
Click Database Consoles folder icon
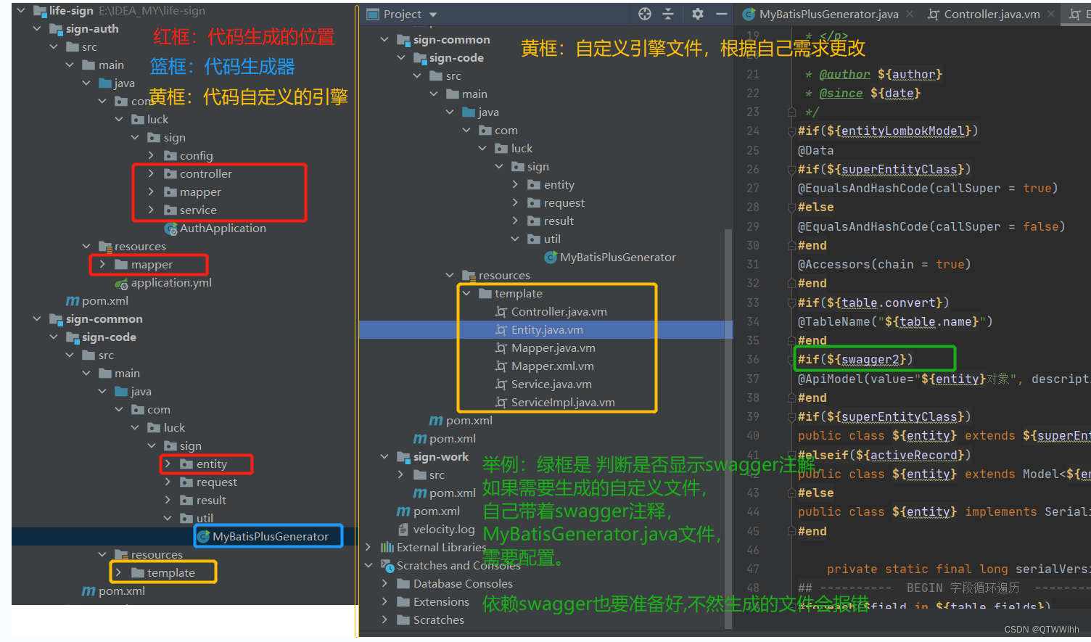[x=403, y=584]
